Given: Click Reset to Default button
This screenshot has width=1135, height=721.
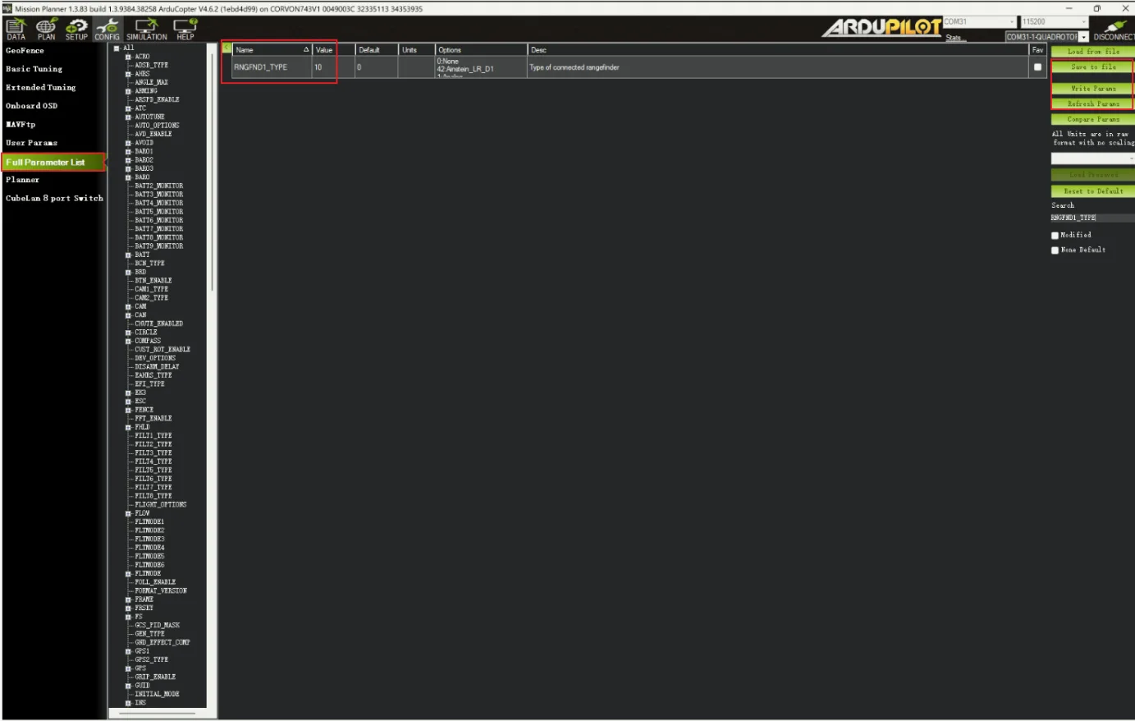Looking at the screenshot, I should [x=1093, y=191].
